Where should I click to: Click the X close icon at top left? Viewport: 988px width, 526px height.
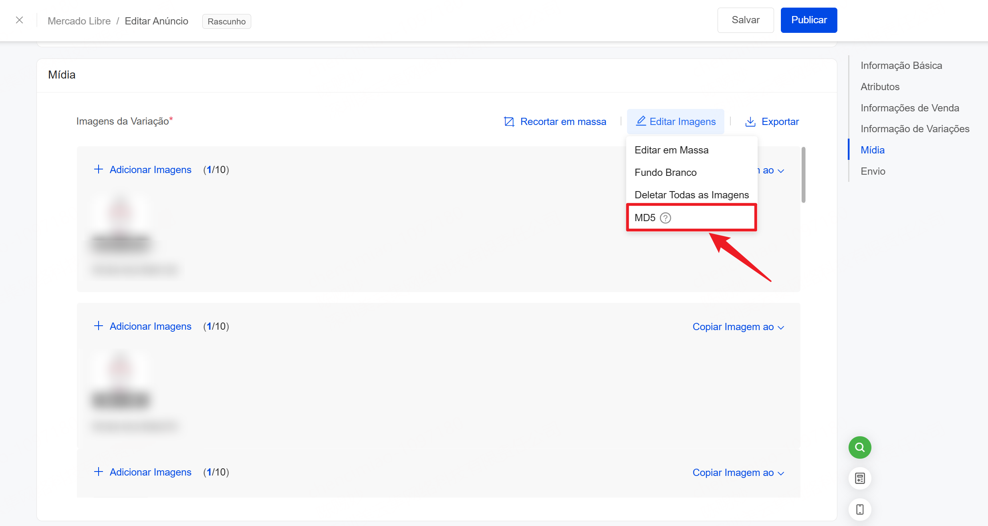point(19,20)
